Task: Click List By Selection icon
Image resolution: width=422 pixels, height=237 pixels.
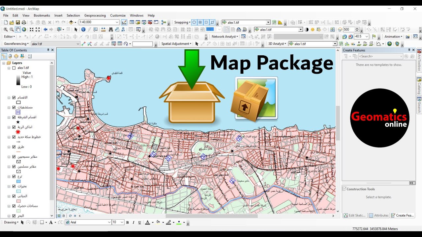Action: (x=22, y=56)
